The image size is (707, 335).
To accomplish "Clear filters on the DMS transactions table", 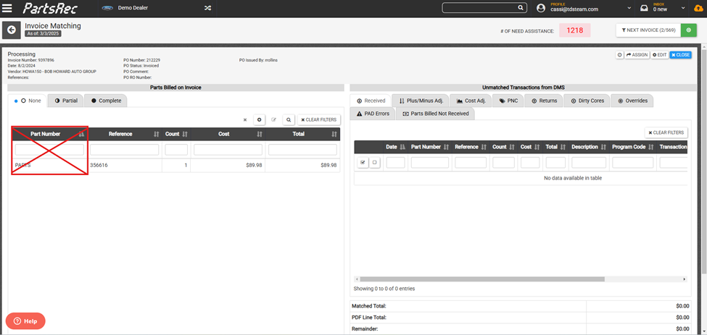I will (x=666, y=132).
